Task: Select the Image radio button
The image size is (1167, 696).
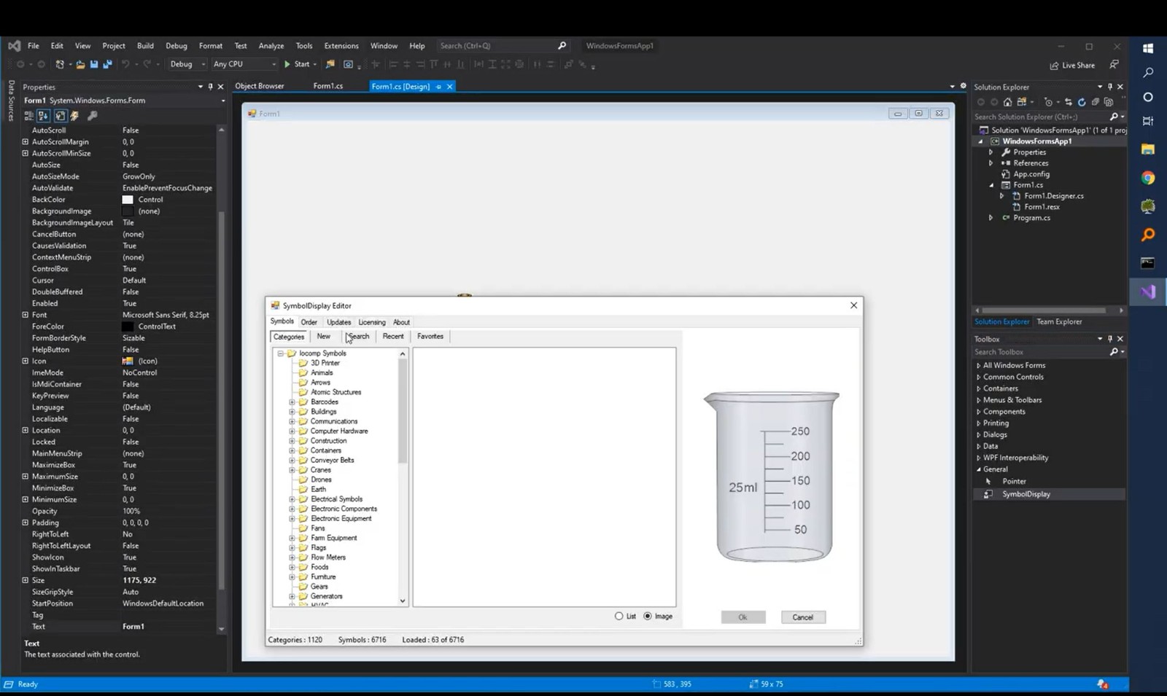Action: tap(648, 617)
